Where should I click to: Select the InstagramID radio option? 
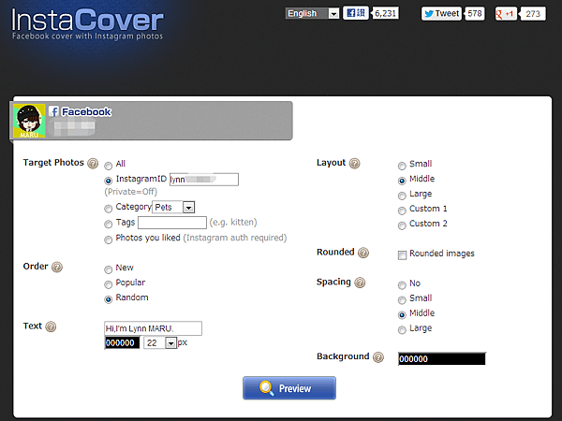(x=109, y=181)
